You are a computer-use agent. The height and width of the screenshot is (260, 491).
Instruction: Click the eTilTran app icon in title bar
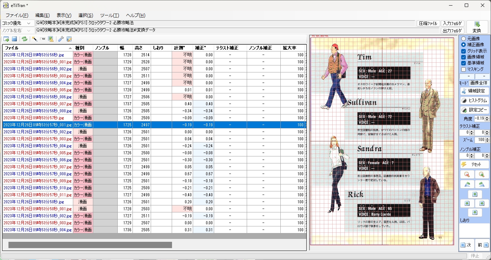[5, 5]
